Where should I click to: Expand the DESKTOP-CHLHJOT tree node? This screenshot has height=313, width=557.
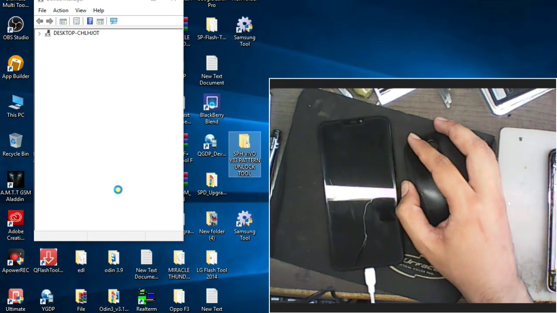pos(40,33)
